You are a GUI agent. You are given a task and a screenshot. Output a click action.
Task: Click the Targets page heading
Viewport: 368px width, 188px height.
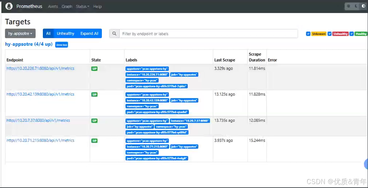tap(18, 22)
